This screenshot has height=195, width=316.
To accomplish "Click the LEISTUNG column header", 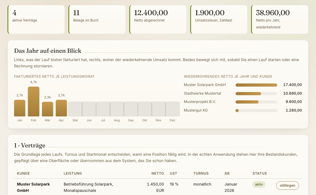I will pyautogui.click(x=73, y=173).
